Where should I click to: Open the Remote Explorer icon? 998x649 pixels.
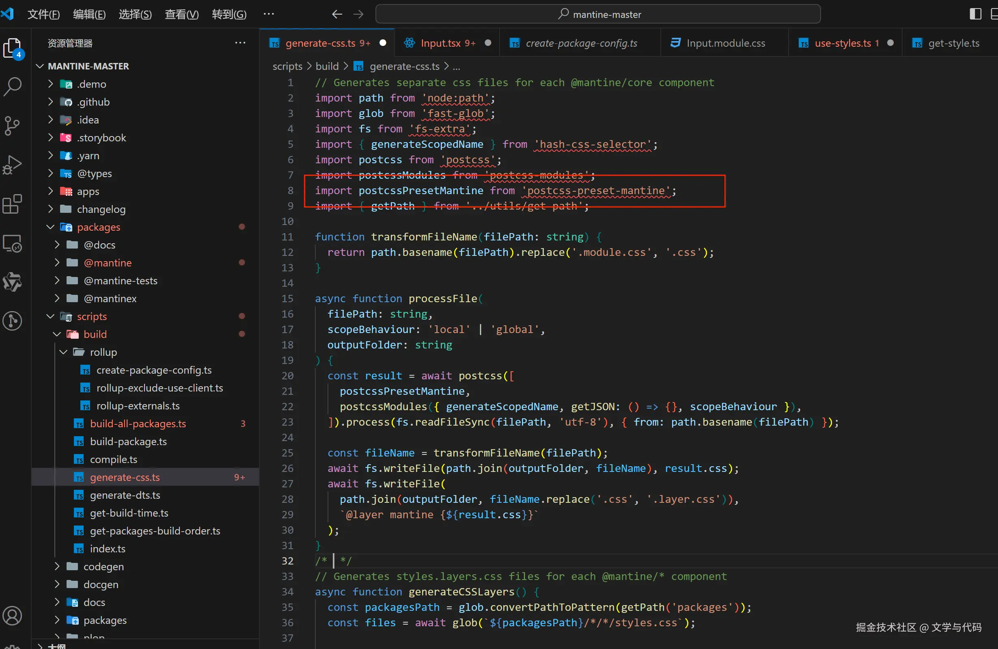[13, 243]
